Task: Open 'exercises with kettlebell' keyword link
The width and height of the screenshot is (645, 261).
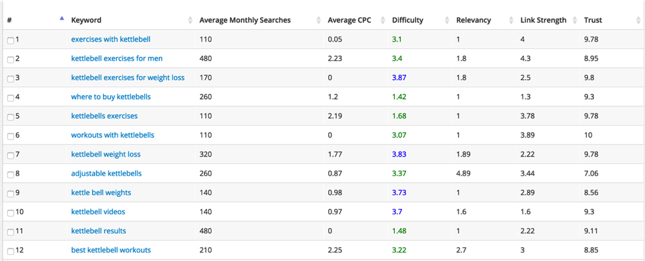Action: 110,40
